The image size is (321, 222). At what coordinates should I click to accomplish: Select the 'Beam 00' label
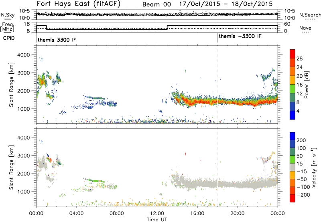[x=156, y=4]
